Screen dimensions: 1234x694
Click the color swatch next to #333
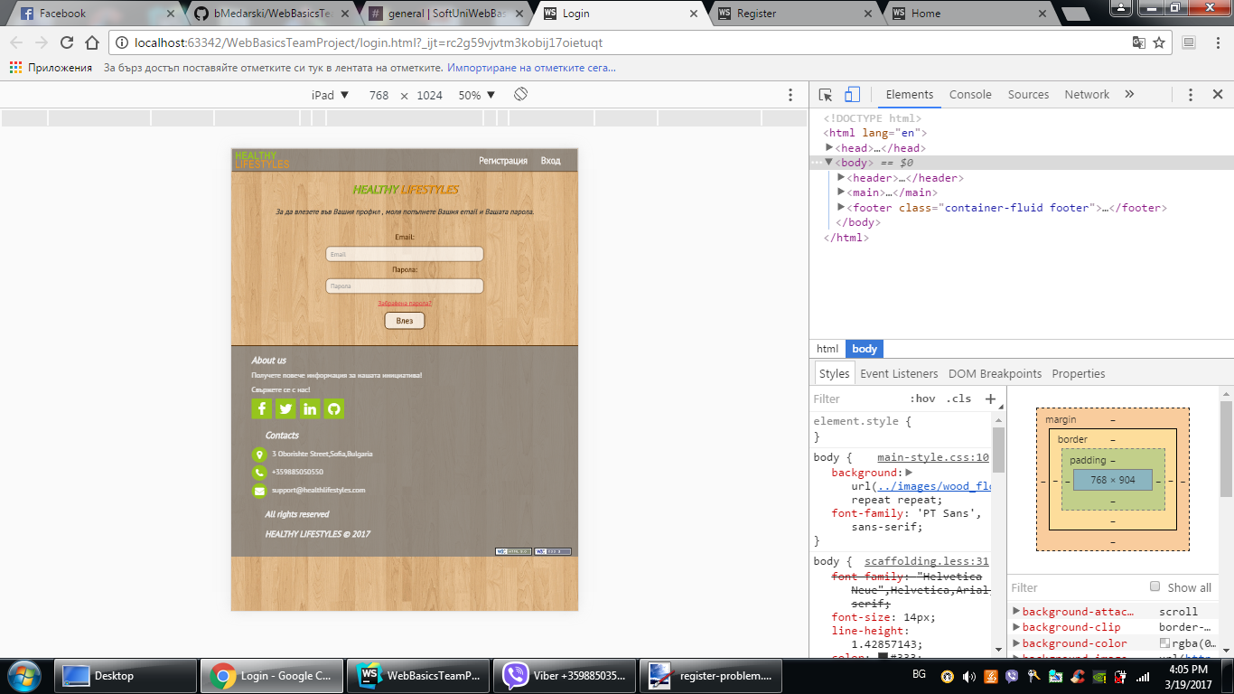[883, 657]
